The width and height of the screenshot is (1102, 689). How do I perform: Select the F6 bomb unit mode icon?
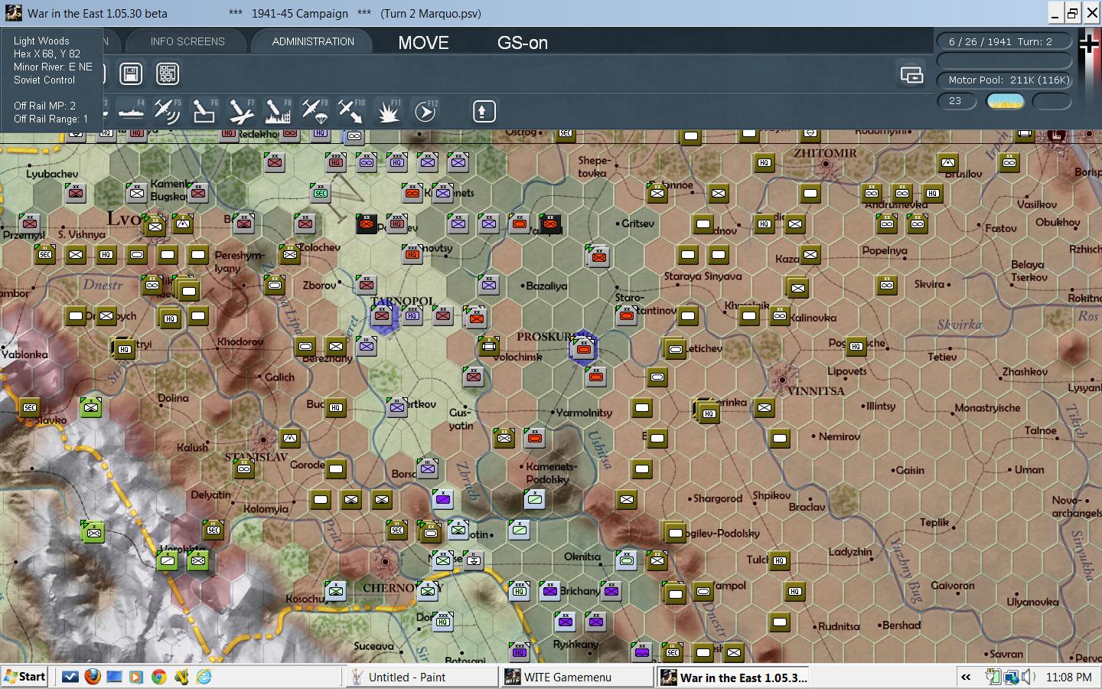pyautogui.click(x=204, y=112)
